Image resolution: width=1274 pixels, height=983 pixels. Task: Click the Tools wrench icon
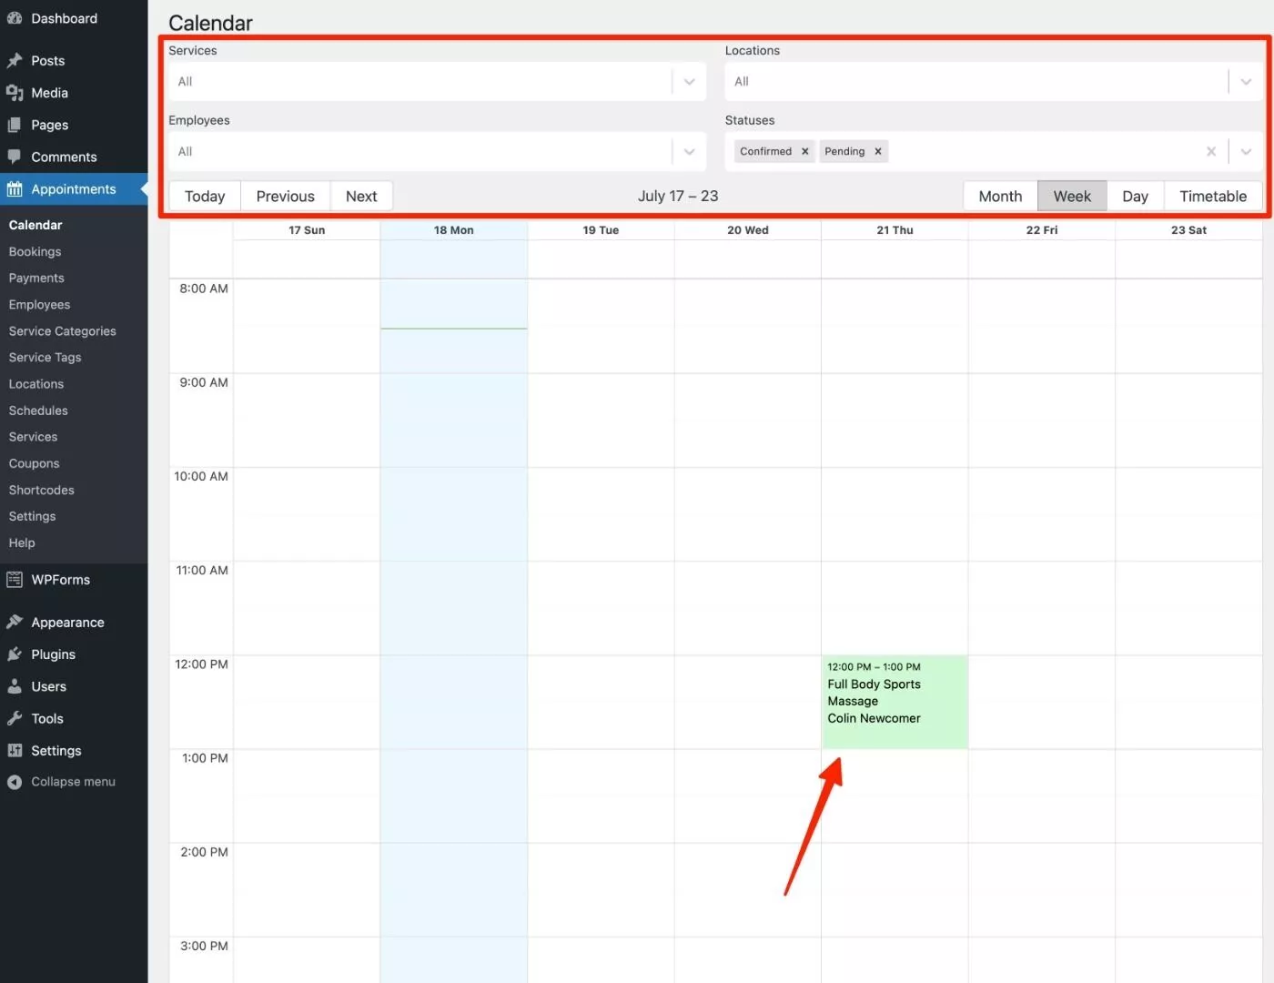pyautogui.click(x=15, y=719)
